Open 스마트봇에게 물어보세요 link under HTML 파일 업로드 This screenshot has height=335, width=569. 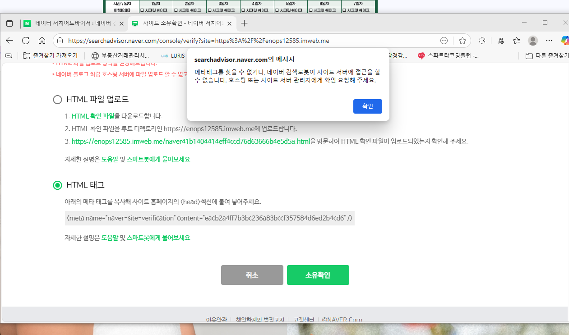pos(158,159)
